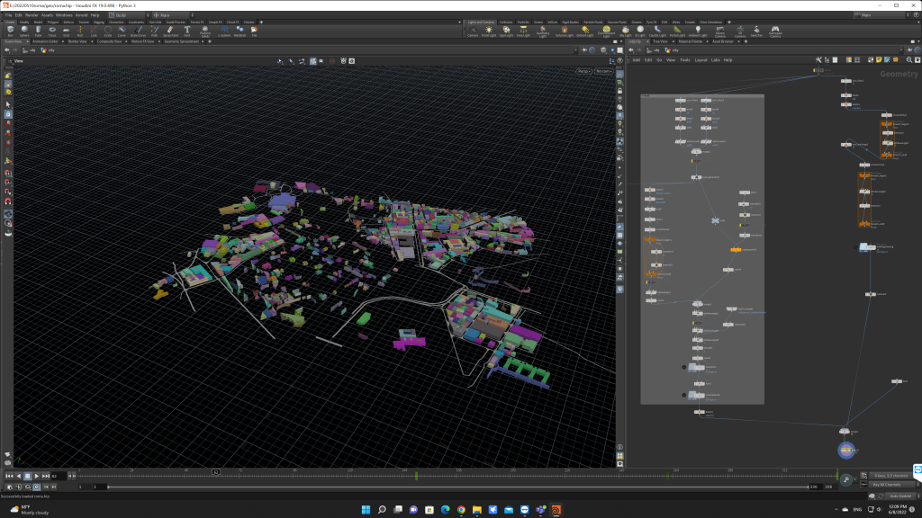Pick the Grid shelf tool
The height and width of the screenshot is (518, 922).
coord(66,31)
